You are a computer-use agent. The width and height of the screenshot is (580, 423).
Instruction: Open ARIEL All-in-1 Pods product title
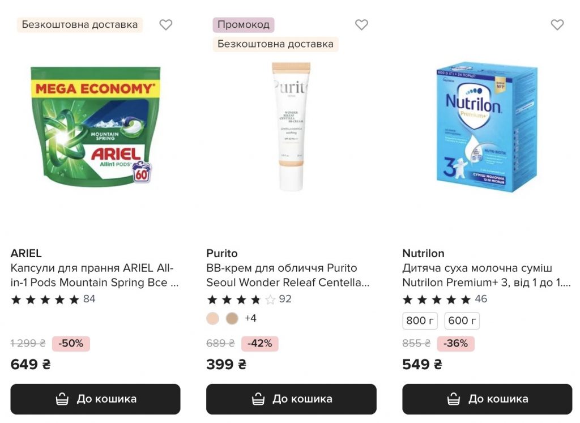pos(94,275)
